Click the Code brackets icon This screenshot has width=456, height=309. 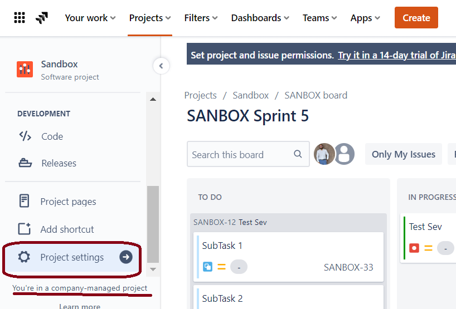[x=25, y=136]
